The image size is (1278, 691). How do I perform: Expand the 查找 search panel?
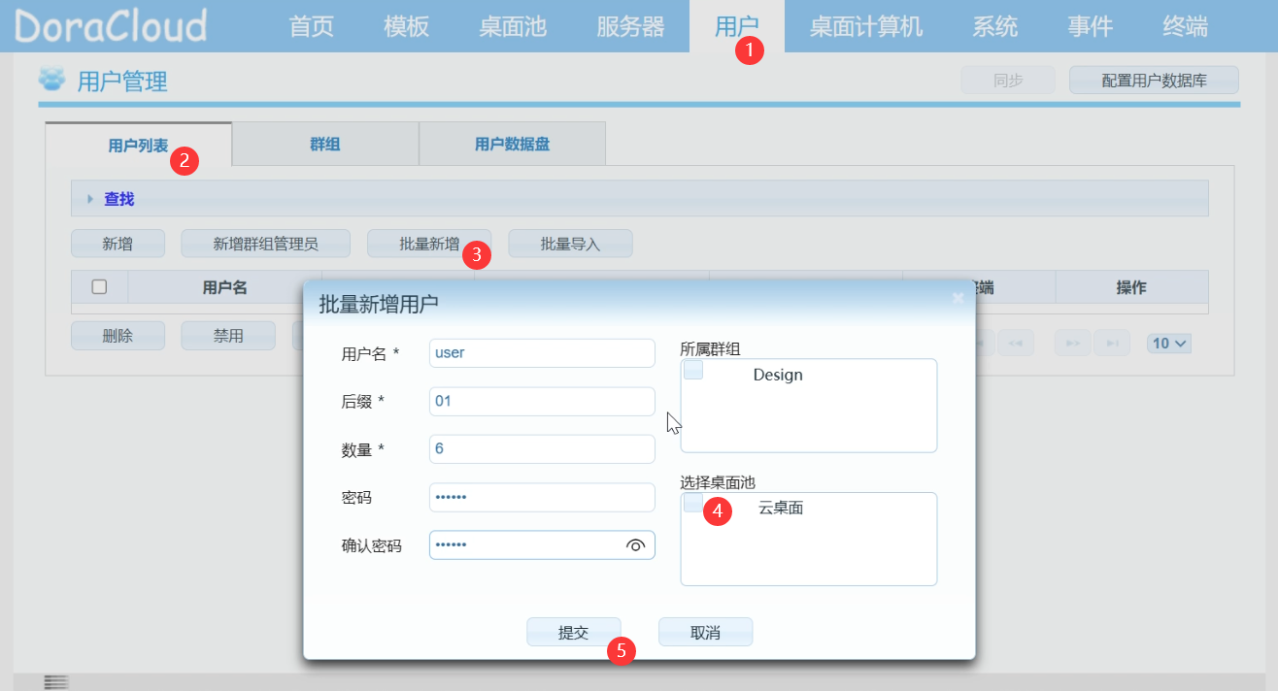119,199
